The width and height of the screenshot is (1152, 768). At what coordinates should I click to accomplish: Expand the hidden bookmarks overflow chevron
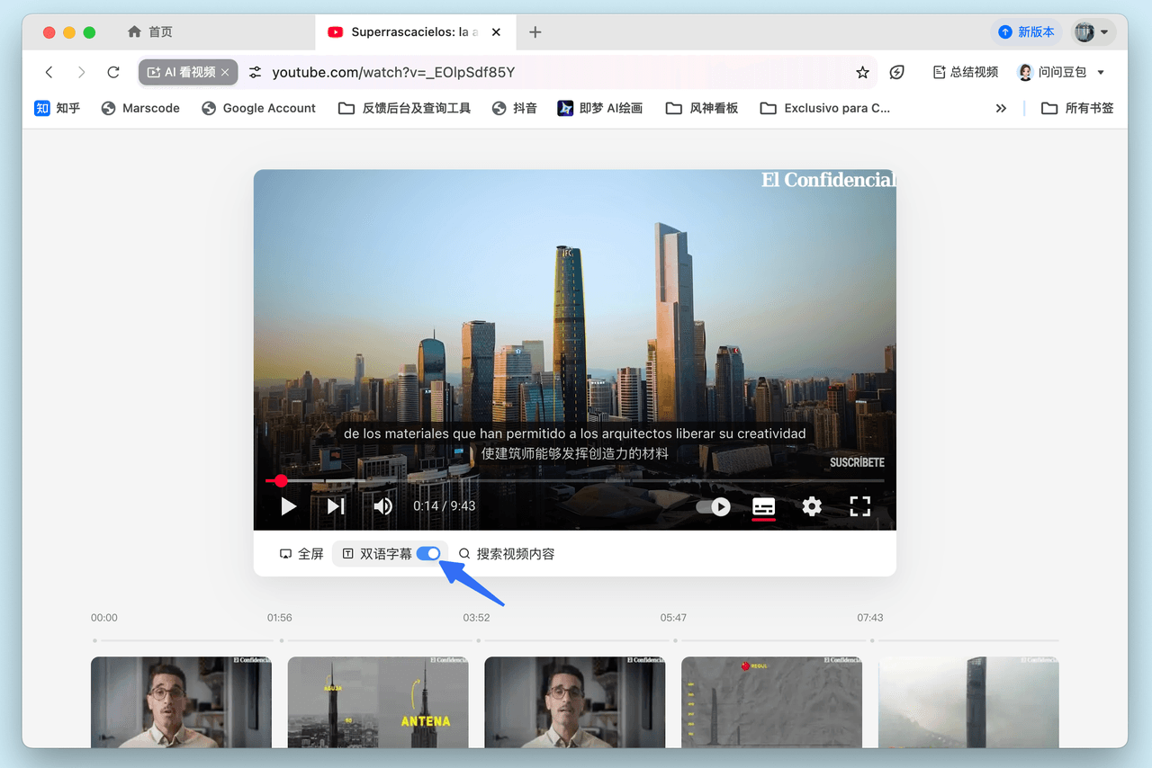point(1001,108)
